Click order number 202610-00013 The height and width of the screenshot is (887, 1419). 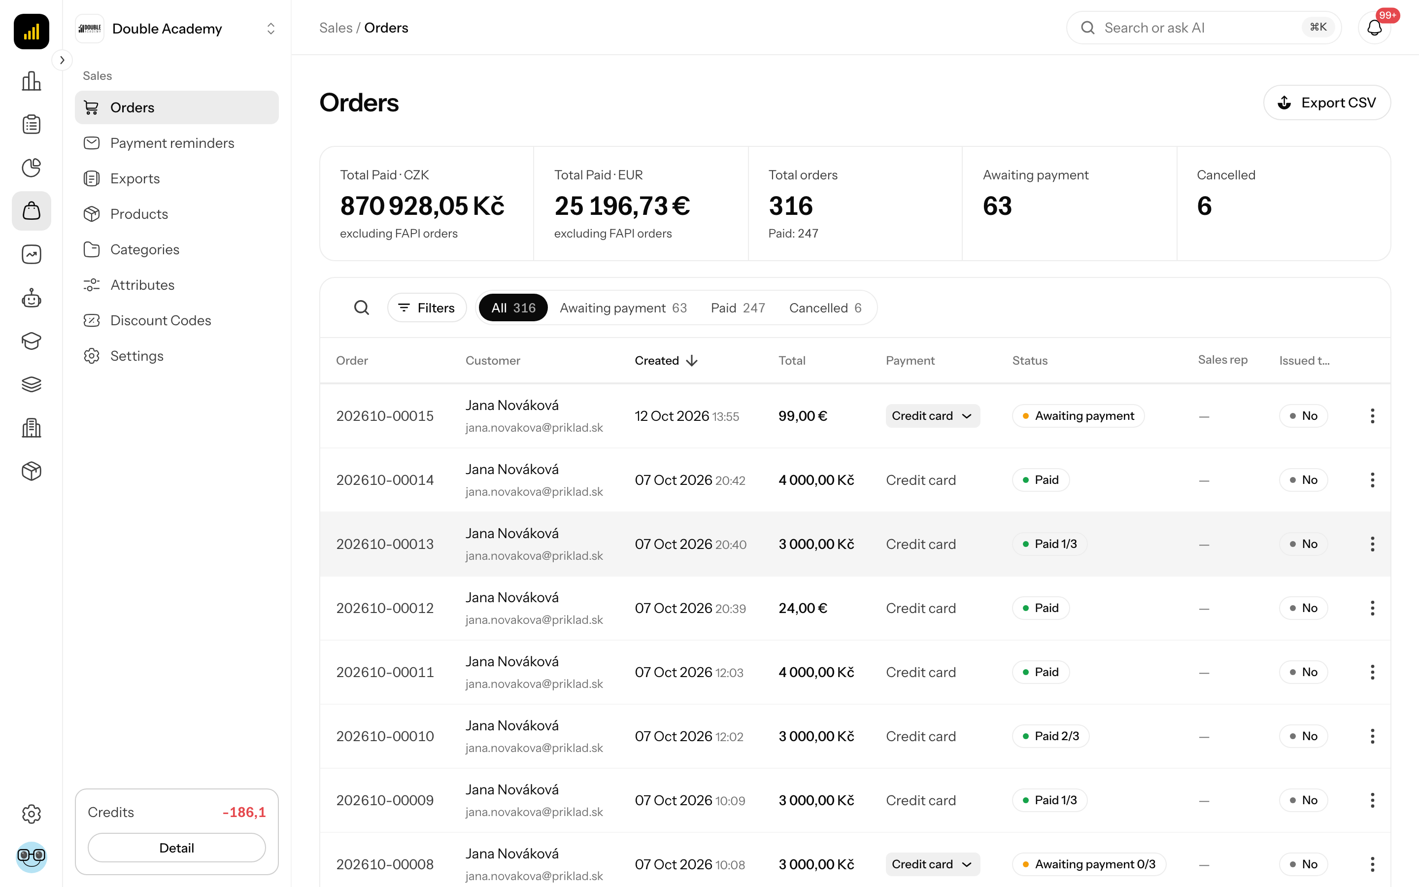click(385, 544)
